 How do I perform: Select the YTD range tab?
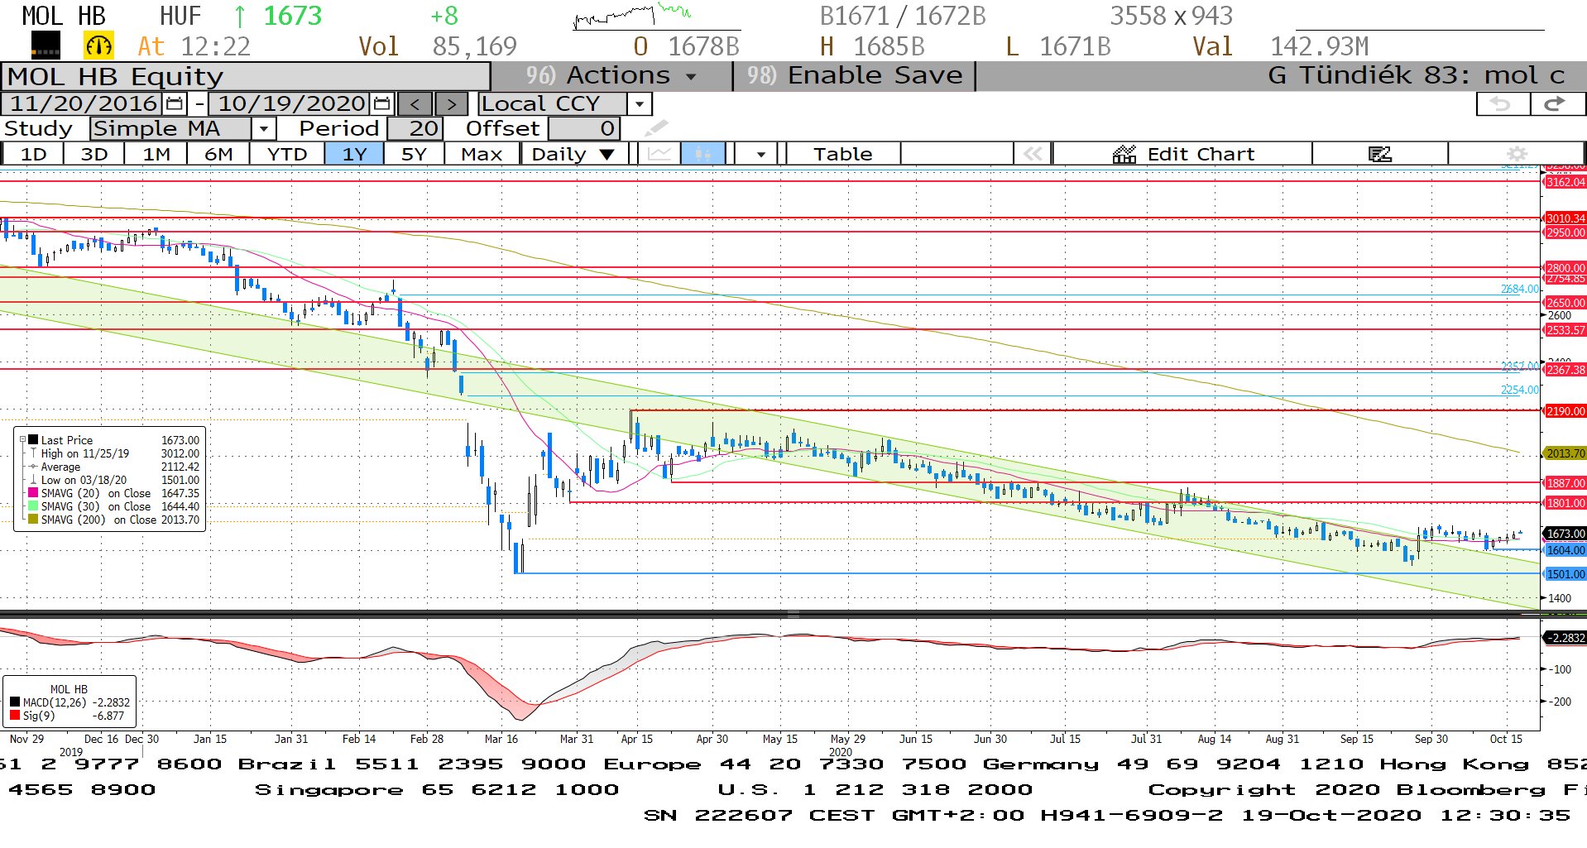pos(287,154)
